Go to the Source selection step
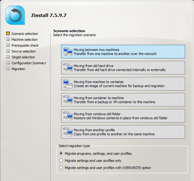 pos(24,51)
